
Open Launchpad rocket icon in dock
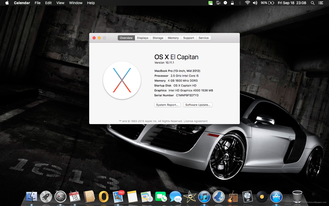46,197
